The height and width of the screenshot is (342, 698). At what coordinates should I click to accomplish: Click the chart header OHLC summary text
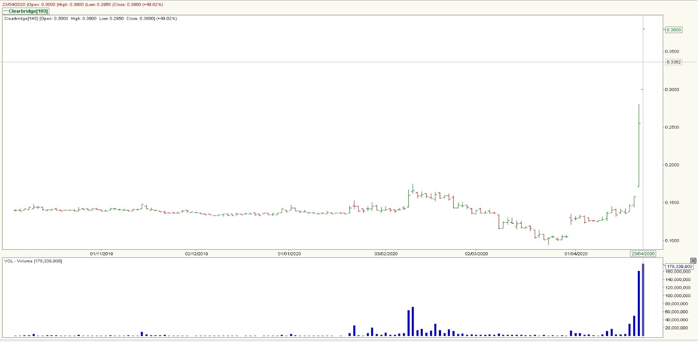tap(91, 19)
